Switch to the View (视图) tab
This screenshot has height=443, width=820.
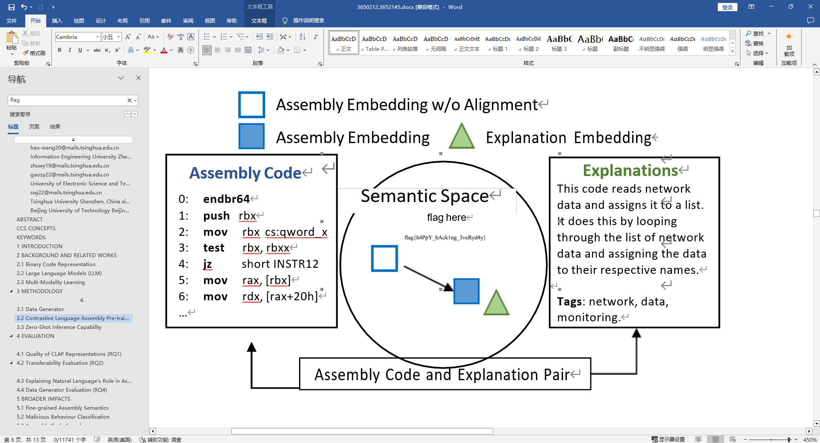coord(210,21)
